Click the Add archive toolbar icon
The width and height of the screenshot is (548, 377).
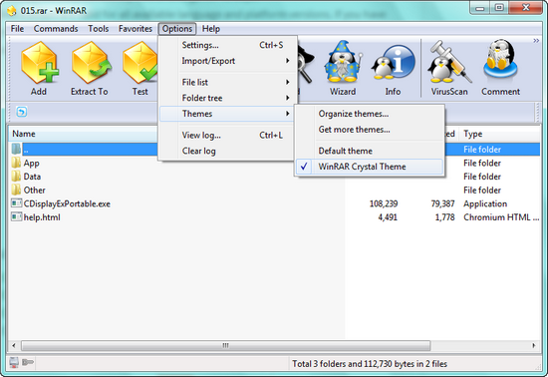(39, 63)
